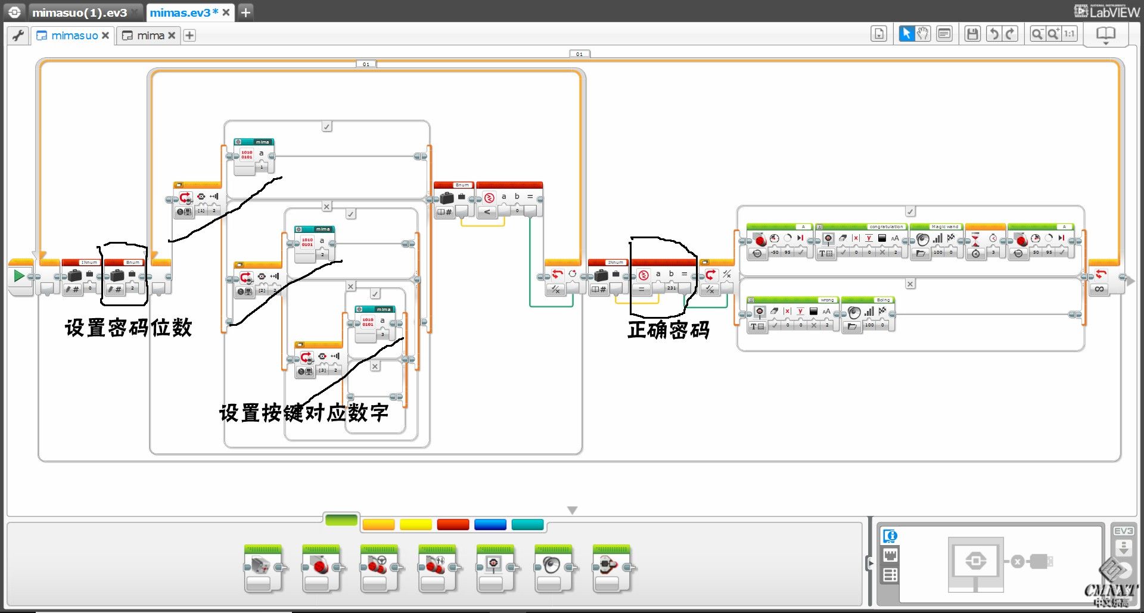
Task: Undo the last action
Action: [994, 34]
